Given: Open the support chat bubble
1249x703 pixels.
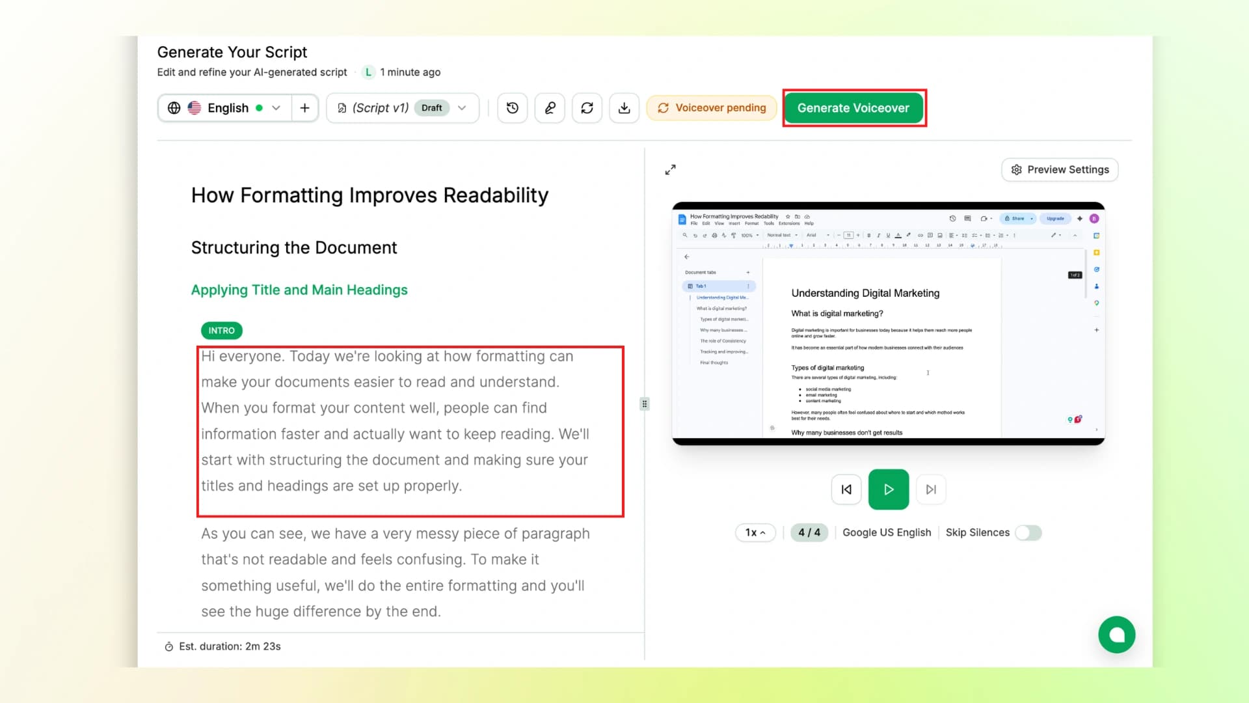Looking at the screenshot, I should point(1116,635).
